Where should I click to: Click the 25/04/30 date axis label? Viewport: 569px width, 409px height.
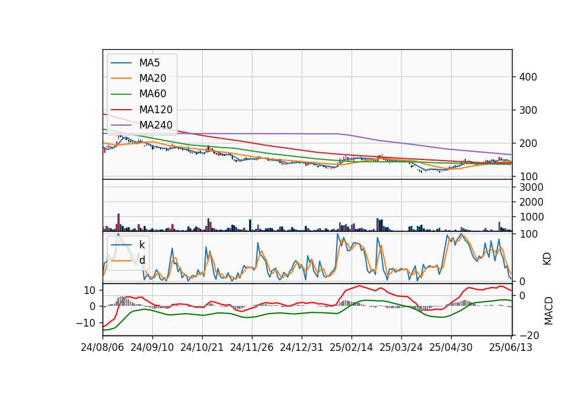point(450,348)
